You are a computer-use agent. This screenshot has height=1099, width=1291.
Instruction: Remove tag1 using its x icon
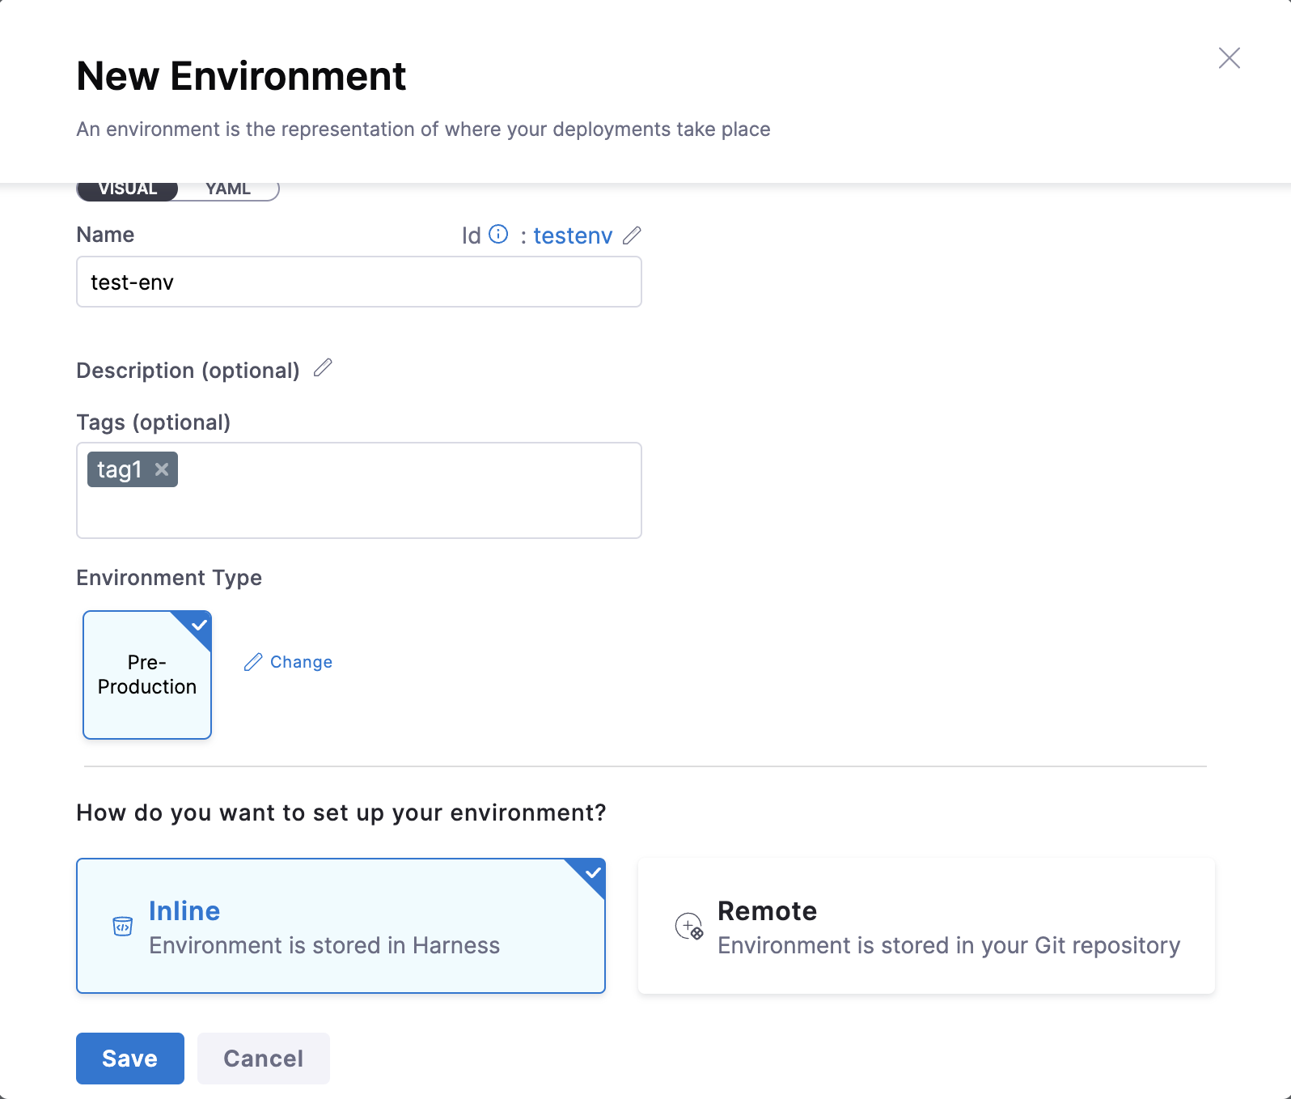[162, 469]
